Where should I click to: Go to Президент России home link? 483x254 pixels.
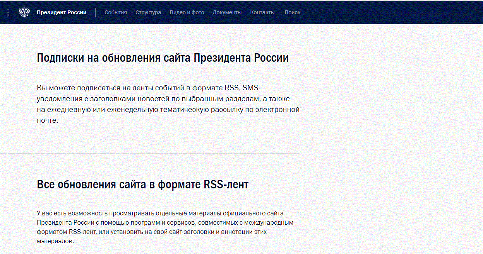coord(62,12)
